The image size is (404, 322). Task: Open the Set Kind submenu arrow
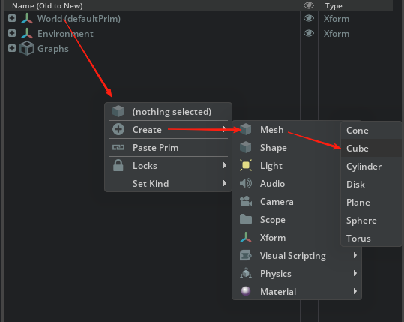225,183
